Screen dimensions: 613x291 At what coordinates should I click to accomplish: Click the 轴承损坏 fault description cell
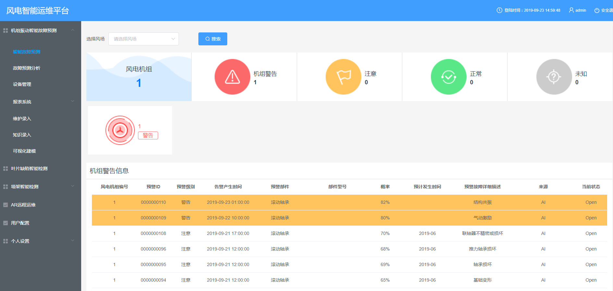pos(482,264)
